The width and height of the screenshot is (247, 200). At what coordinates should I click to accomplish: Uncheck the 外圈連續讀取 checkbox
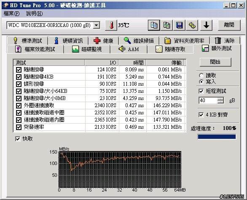19,105
